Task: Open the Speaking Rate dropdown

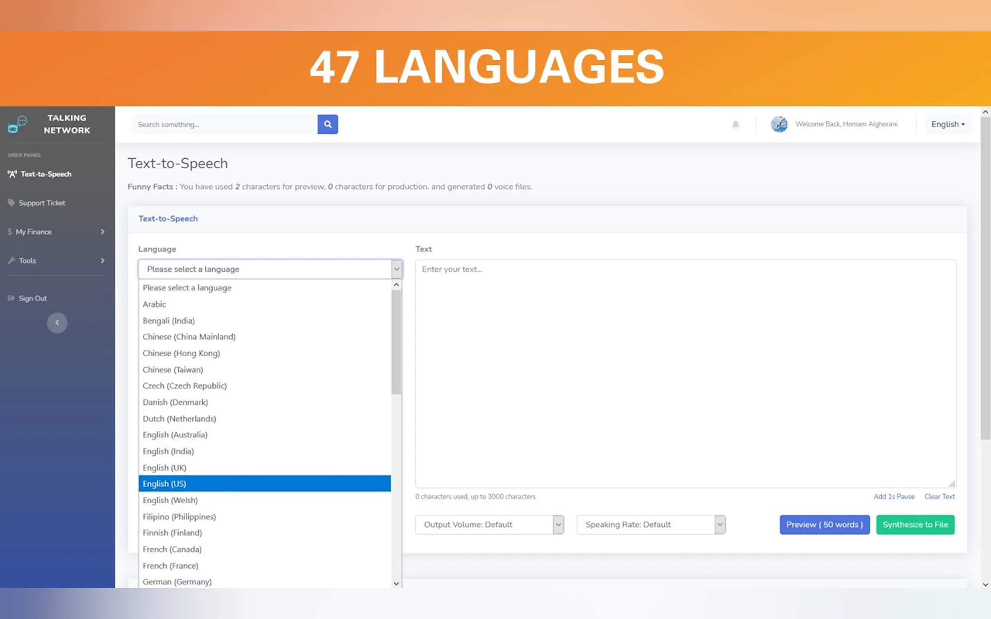Action: (x=650, y=524)
